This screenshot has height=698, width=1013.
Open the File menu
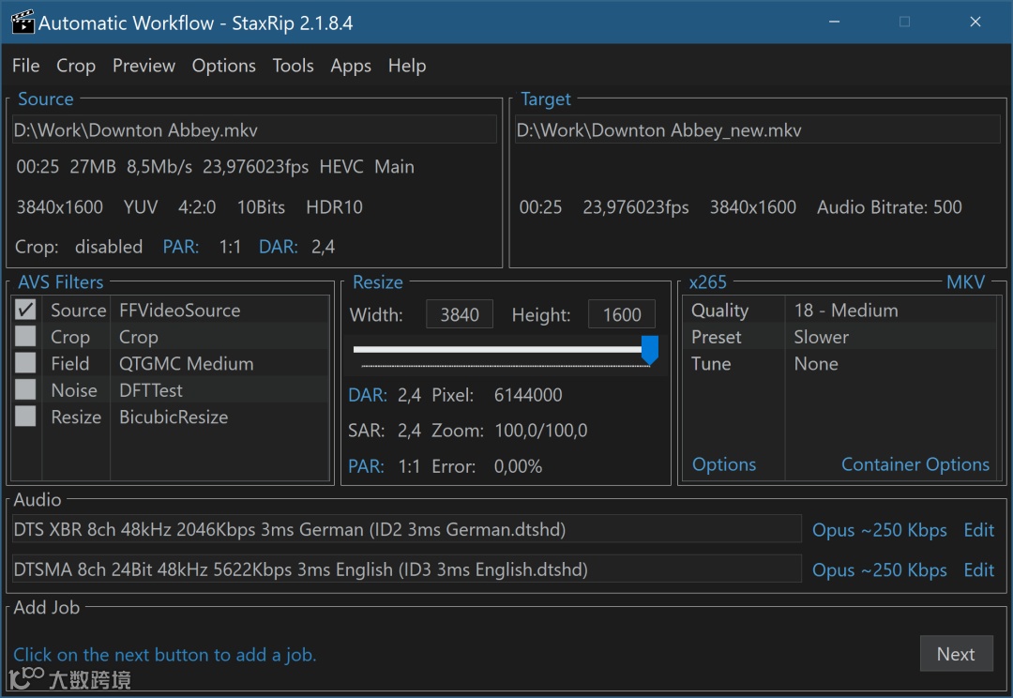tap(26, 66)
